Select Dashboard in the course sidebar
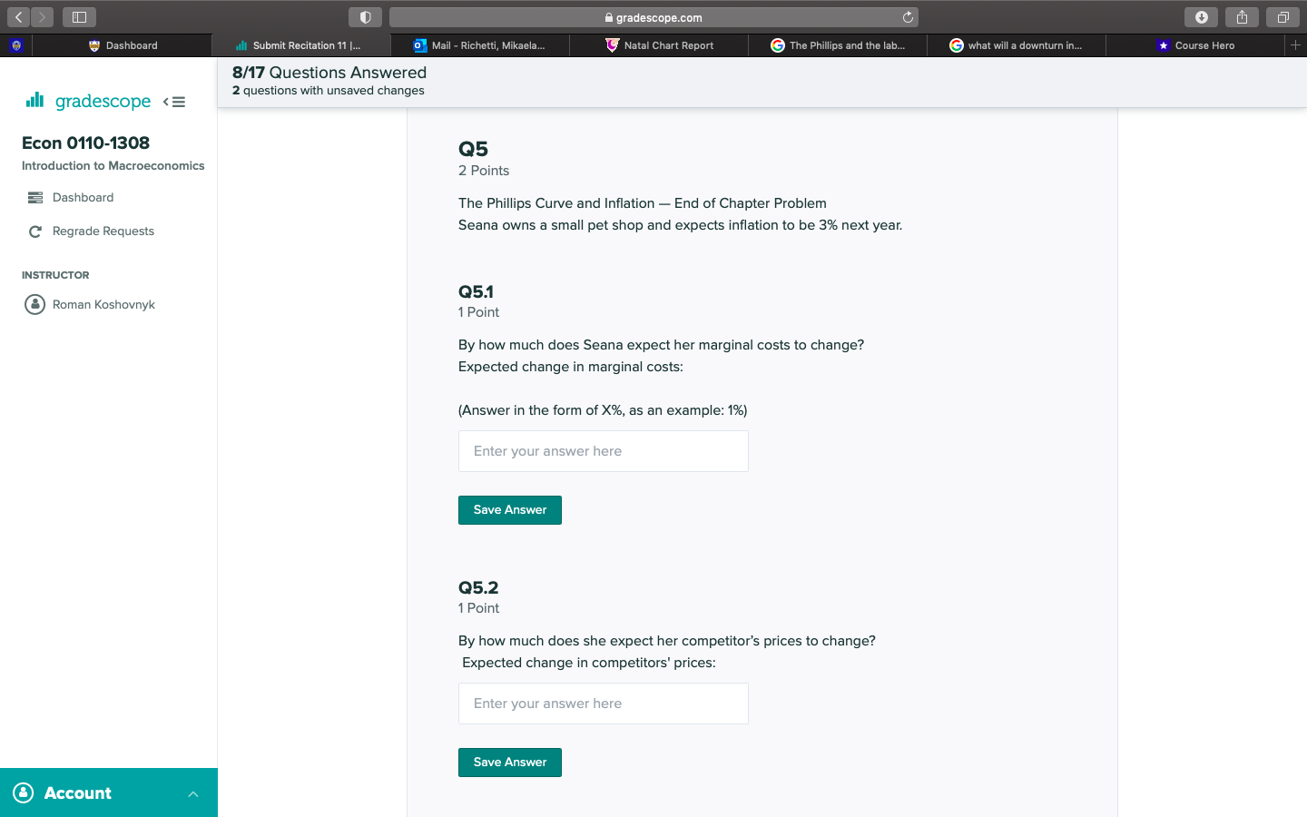The height and width of the screenshot is (817, 1307). 83,197
